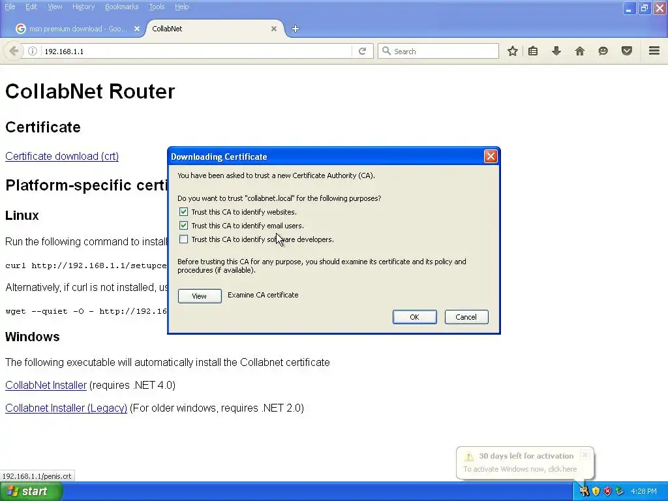668x501 pixels.
Task: Go to Firefox home page icon
Action: point(580,51)
